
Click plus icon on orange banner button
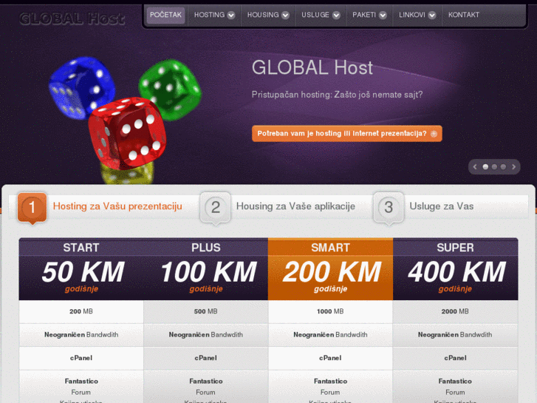pyautogui.click(x=434, y=134)
